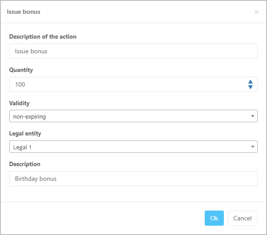Click the 'Description of the action' label
The image size is (267, 235).
tap(43, 36)
